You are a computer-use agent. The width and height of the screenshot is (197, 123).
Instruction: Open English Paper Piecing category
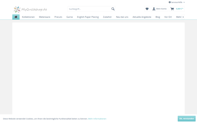[x=88, y=17]
